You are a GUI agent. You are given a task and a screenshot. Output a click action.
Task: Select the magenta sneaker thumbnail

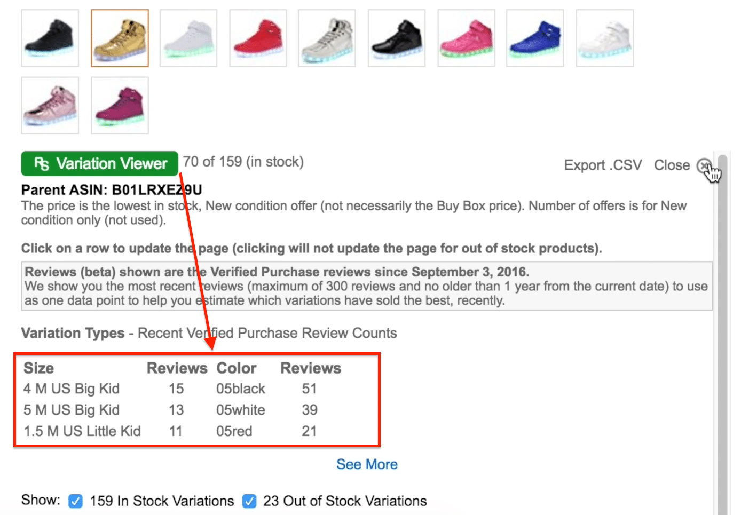[x=120, y=106]
